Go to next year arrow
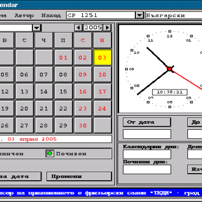The image size is (202, 202). [x=108, y=28]
